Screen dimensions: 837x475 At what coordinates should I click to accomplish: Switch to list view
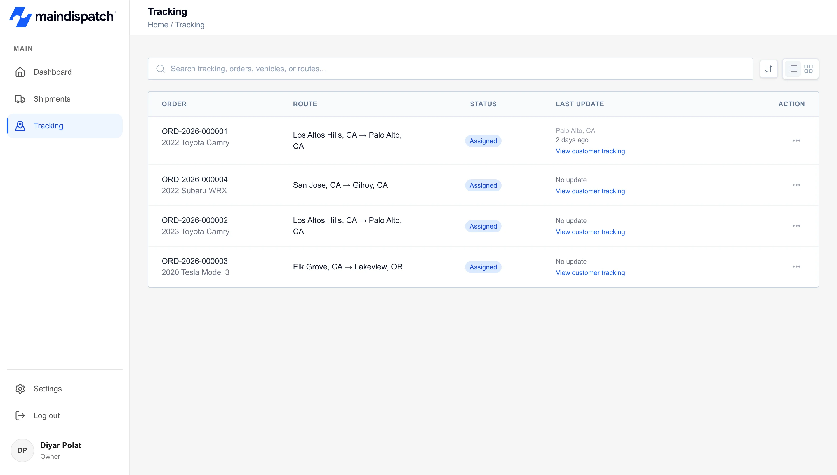(793, 69)
